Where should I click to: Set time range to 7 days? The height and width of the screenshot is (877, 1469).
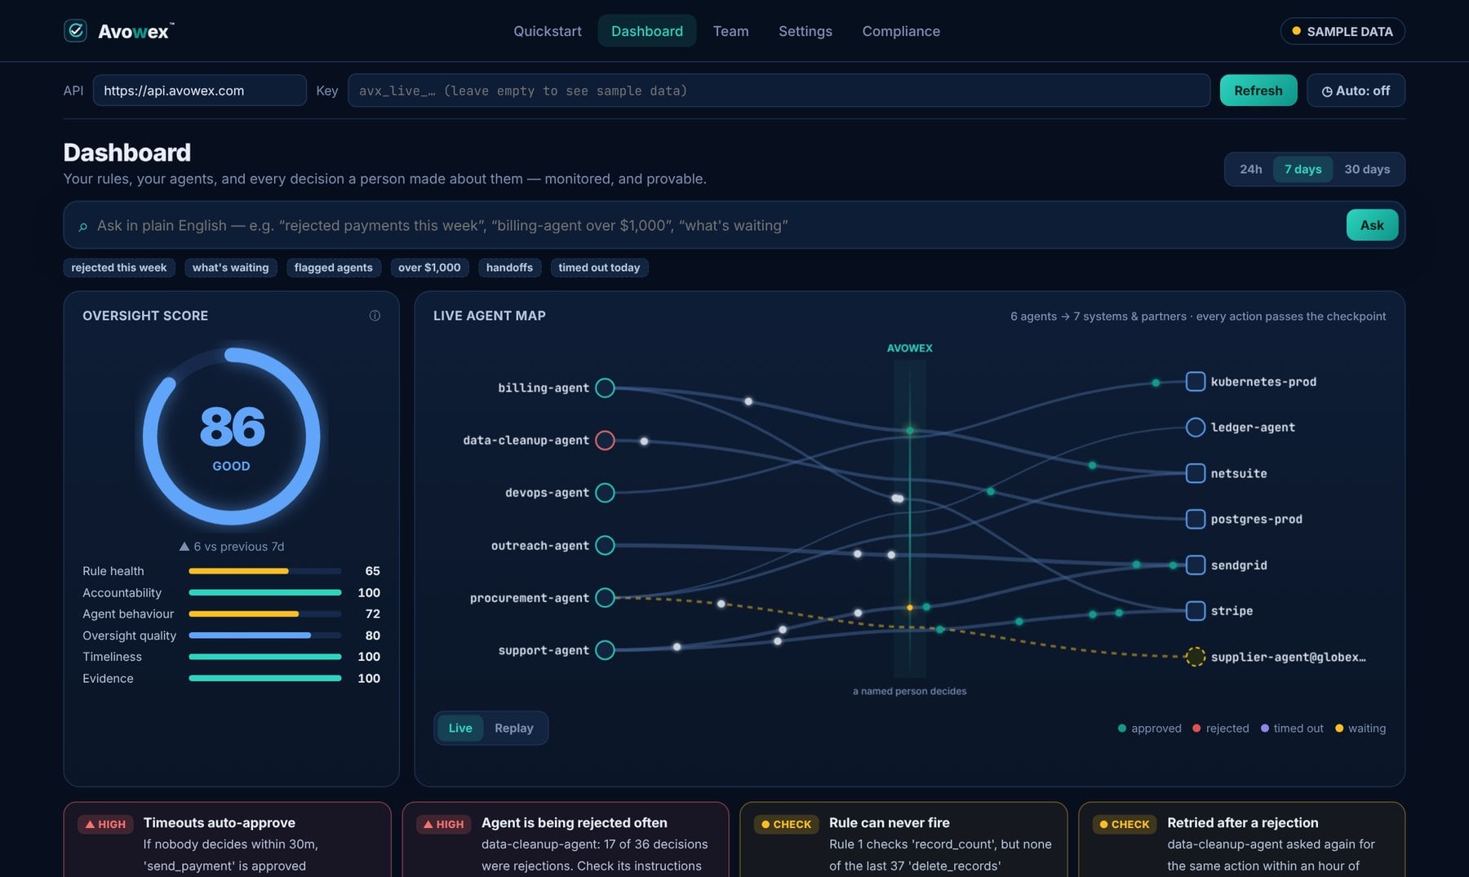pyautogui.click(x=1303, y=169)
